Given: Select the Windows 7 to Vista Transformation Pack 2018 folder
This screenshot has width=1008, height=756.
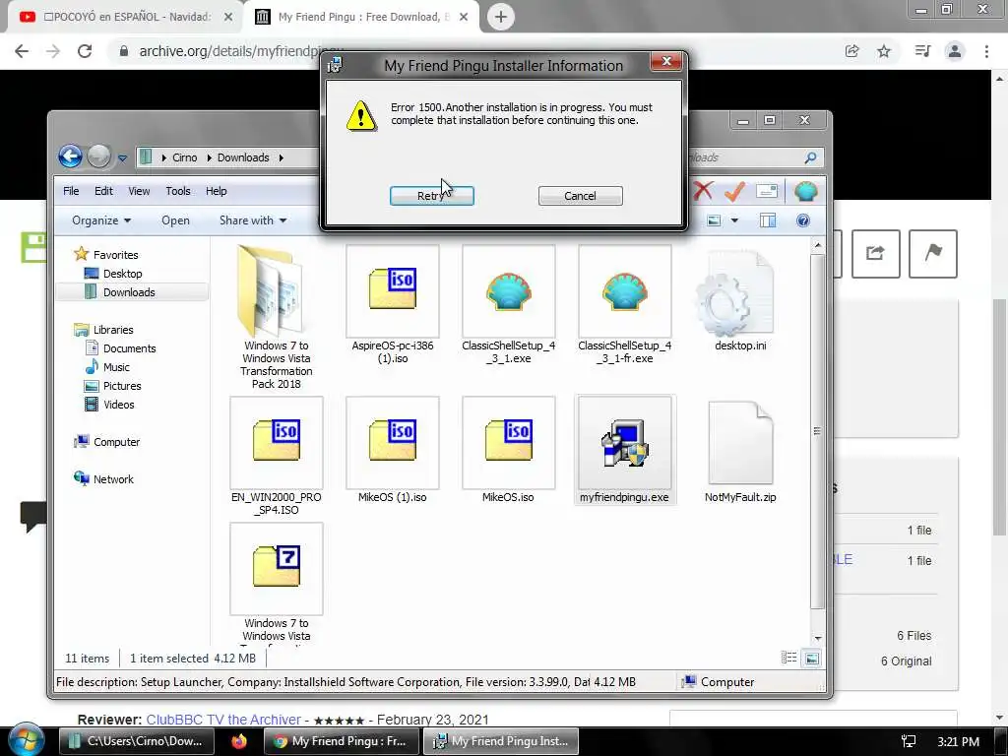Looking at the screenshot, I should (x=276, y=317).
